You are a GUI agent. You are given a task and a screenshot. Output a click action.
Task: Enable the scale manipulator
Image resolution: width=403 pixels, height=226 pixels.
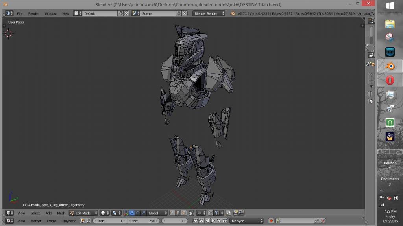(143, 213)
